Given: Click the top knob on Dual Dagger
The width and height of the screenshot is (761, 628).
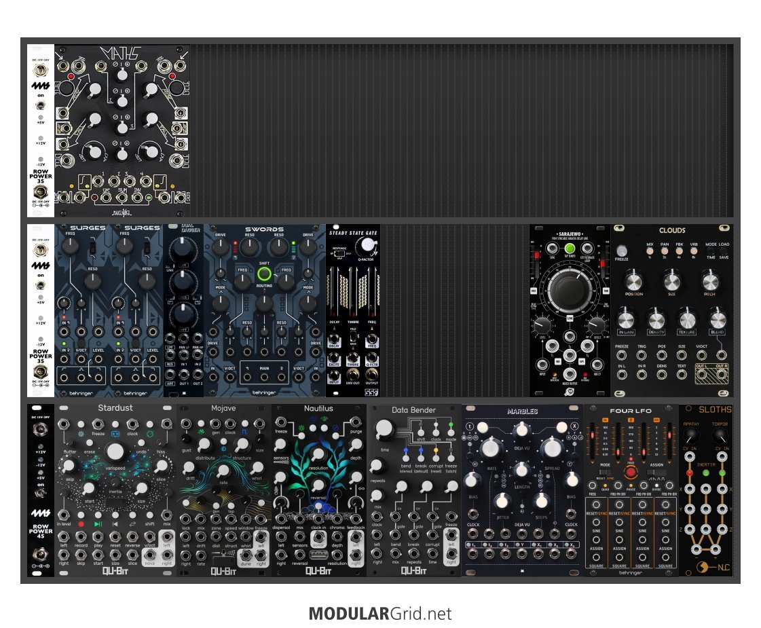Looking at the screenshot, I should pyautogui.click(x=183, y=248).
